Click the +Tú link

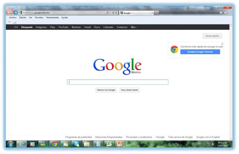16,27
